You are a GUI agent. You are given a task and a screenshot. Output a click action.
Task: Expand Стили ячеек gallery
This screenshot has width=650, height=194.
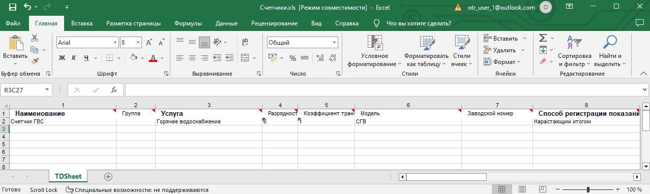pos(462,51)
